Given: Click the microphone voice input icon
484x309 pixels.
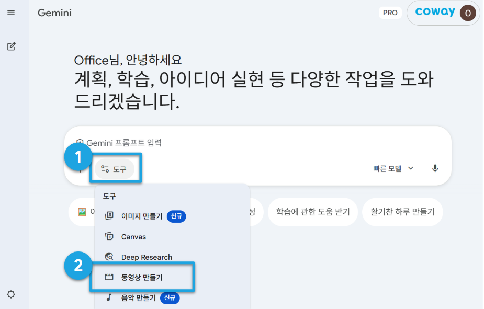Looking at the screenshot, I should [x=435, y=168].
